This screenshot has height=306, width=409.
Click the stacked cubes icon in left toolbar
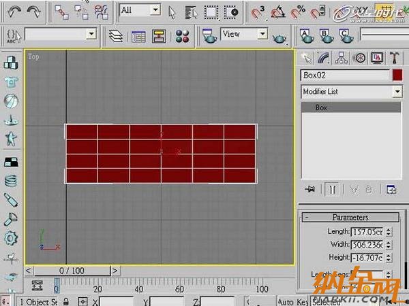click(11, 63)
